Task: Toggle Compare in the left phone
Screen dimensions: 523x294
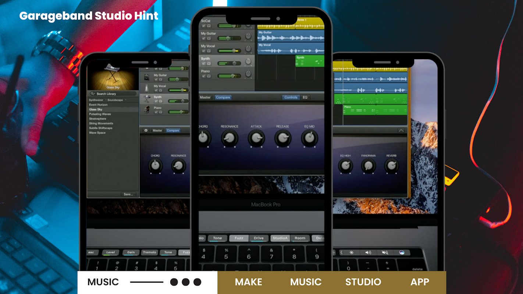Action: pos(172,130)
